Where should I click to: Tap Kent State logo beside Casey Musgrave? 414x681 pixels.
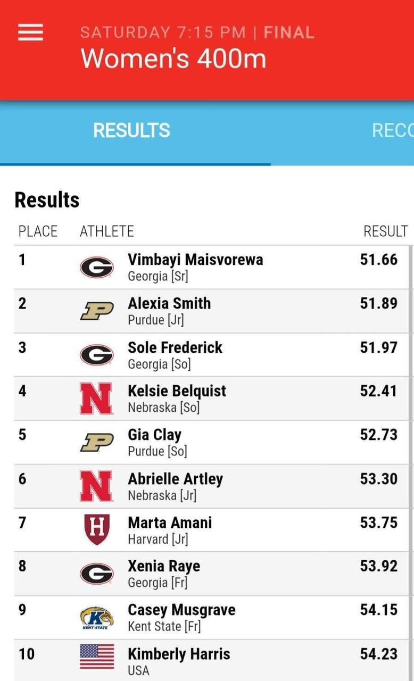96,617
